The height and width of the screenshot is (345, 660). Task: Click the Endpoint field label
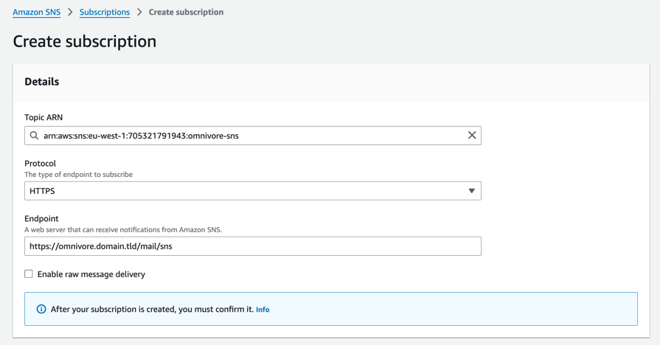[41, 219]
